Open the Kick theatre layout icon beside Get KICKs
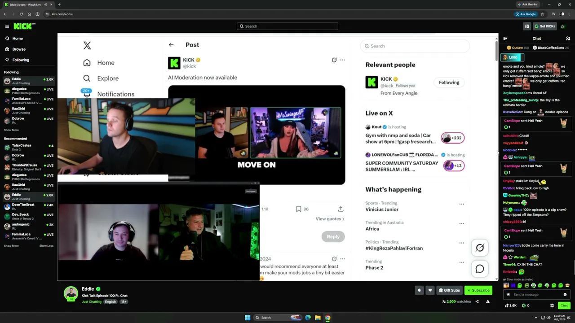 point(527,26)
